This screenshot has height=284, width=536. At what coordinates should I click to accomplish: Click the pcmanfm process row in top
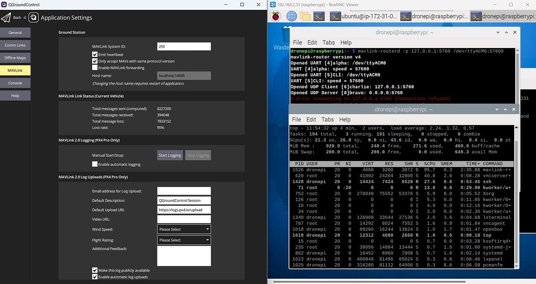click(x=402, y=265)
